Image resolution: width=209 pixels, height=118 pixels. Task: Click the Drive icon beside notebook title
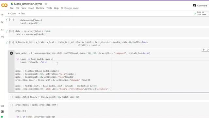(12, 4)
